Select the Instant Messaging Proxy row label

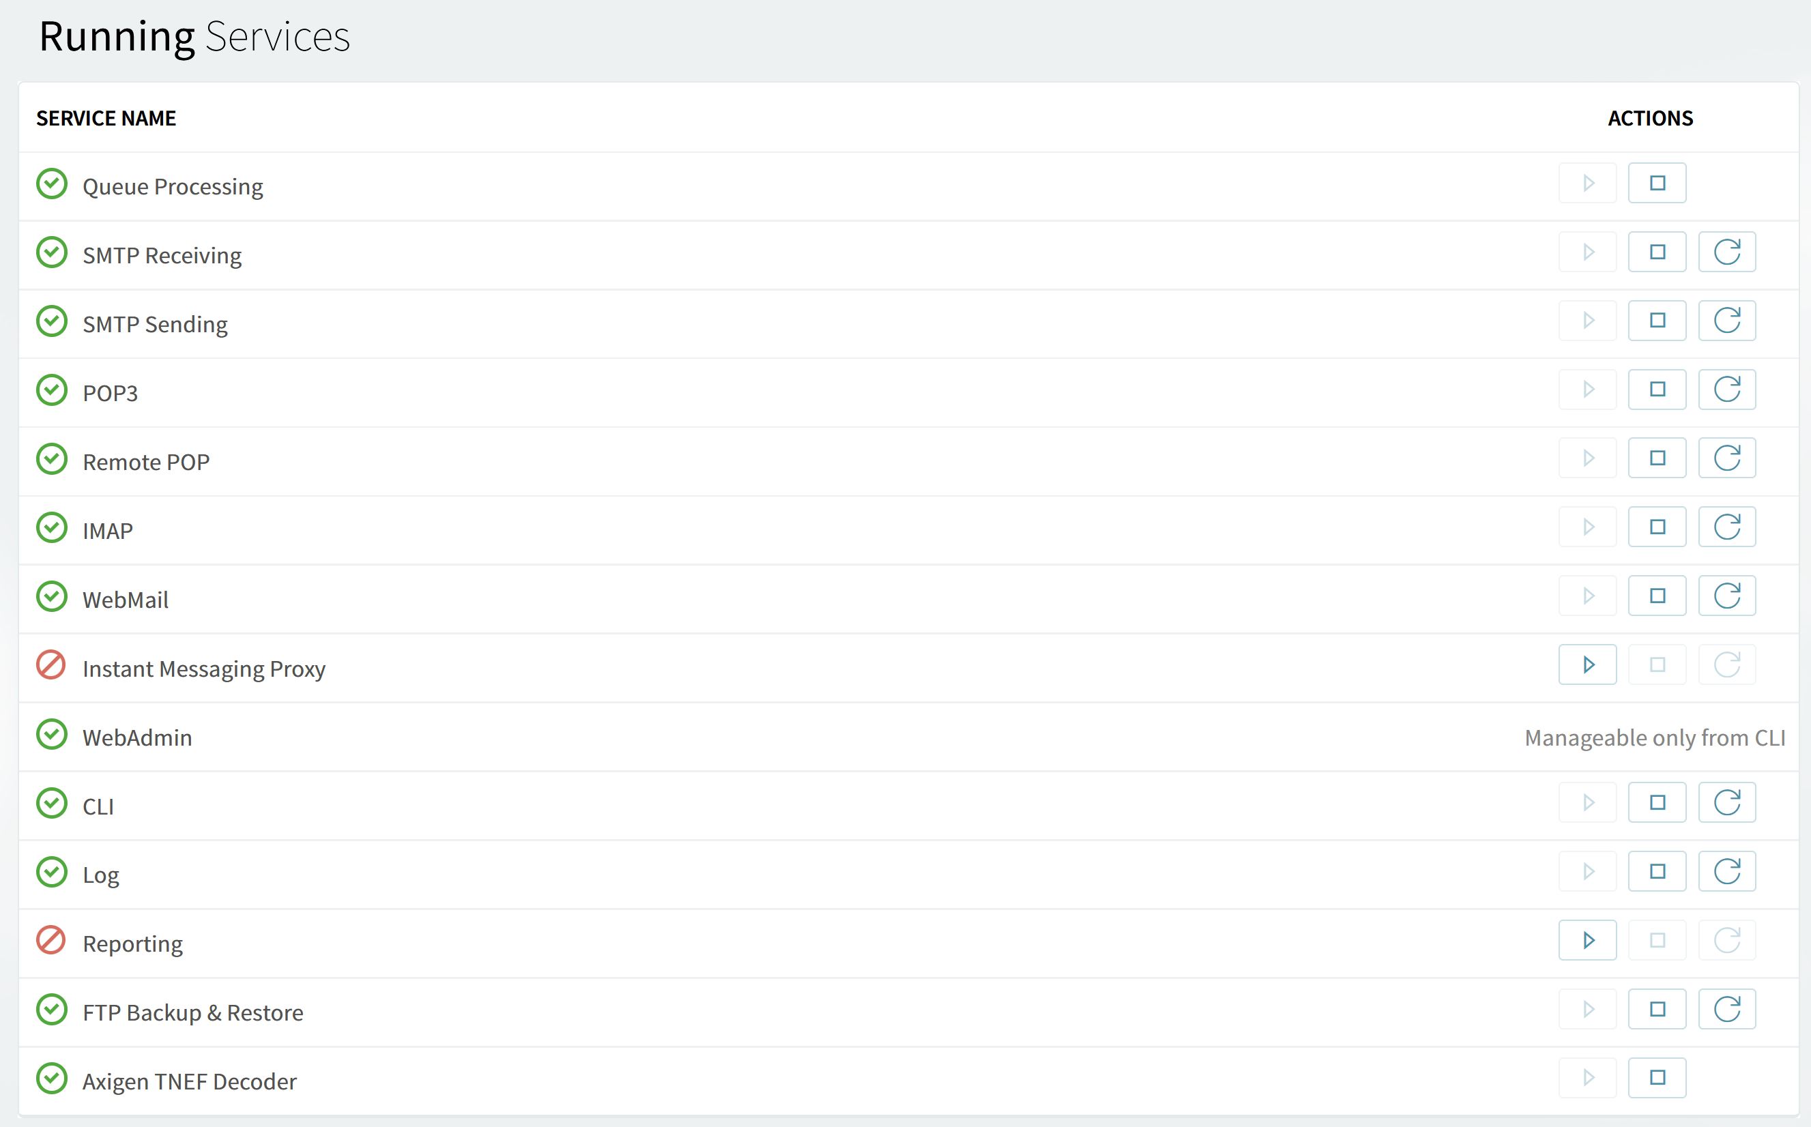tap(203, 669)
